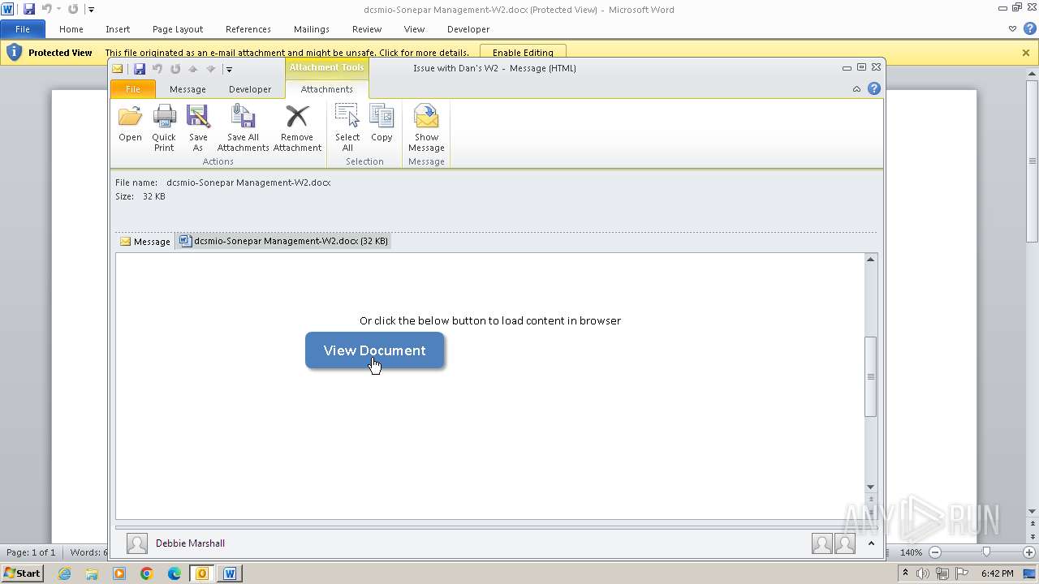
Task: Click Action Center flag in system tray
Action: 962,573
